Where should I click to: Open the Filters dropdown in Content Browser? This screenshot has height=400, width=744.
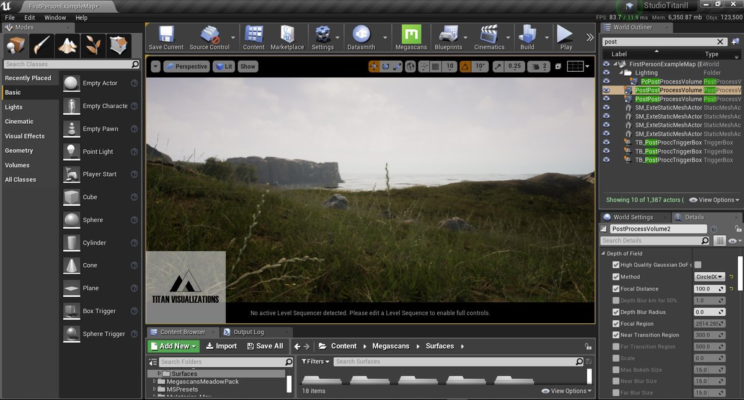(316, 362)
